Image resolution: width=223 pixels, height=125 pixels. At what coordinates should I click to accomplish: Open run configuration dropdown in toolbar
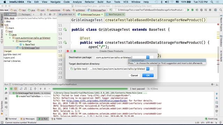coord(150,10)
